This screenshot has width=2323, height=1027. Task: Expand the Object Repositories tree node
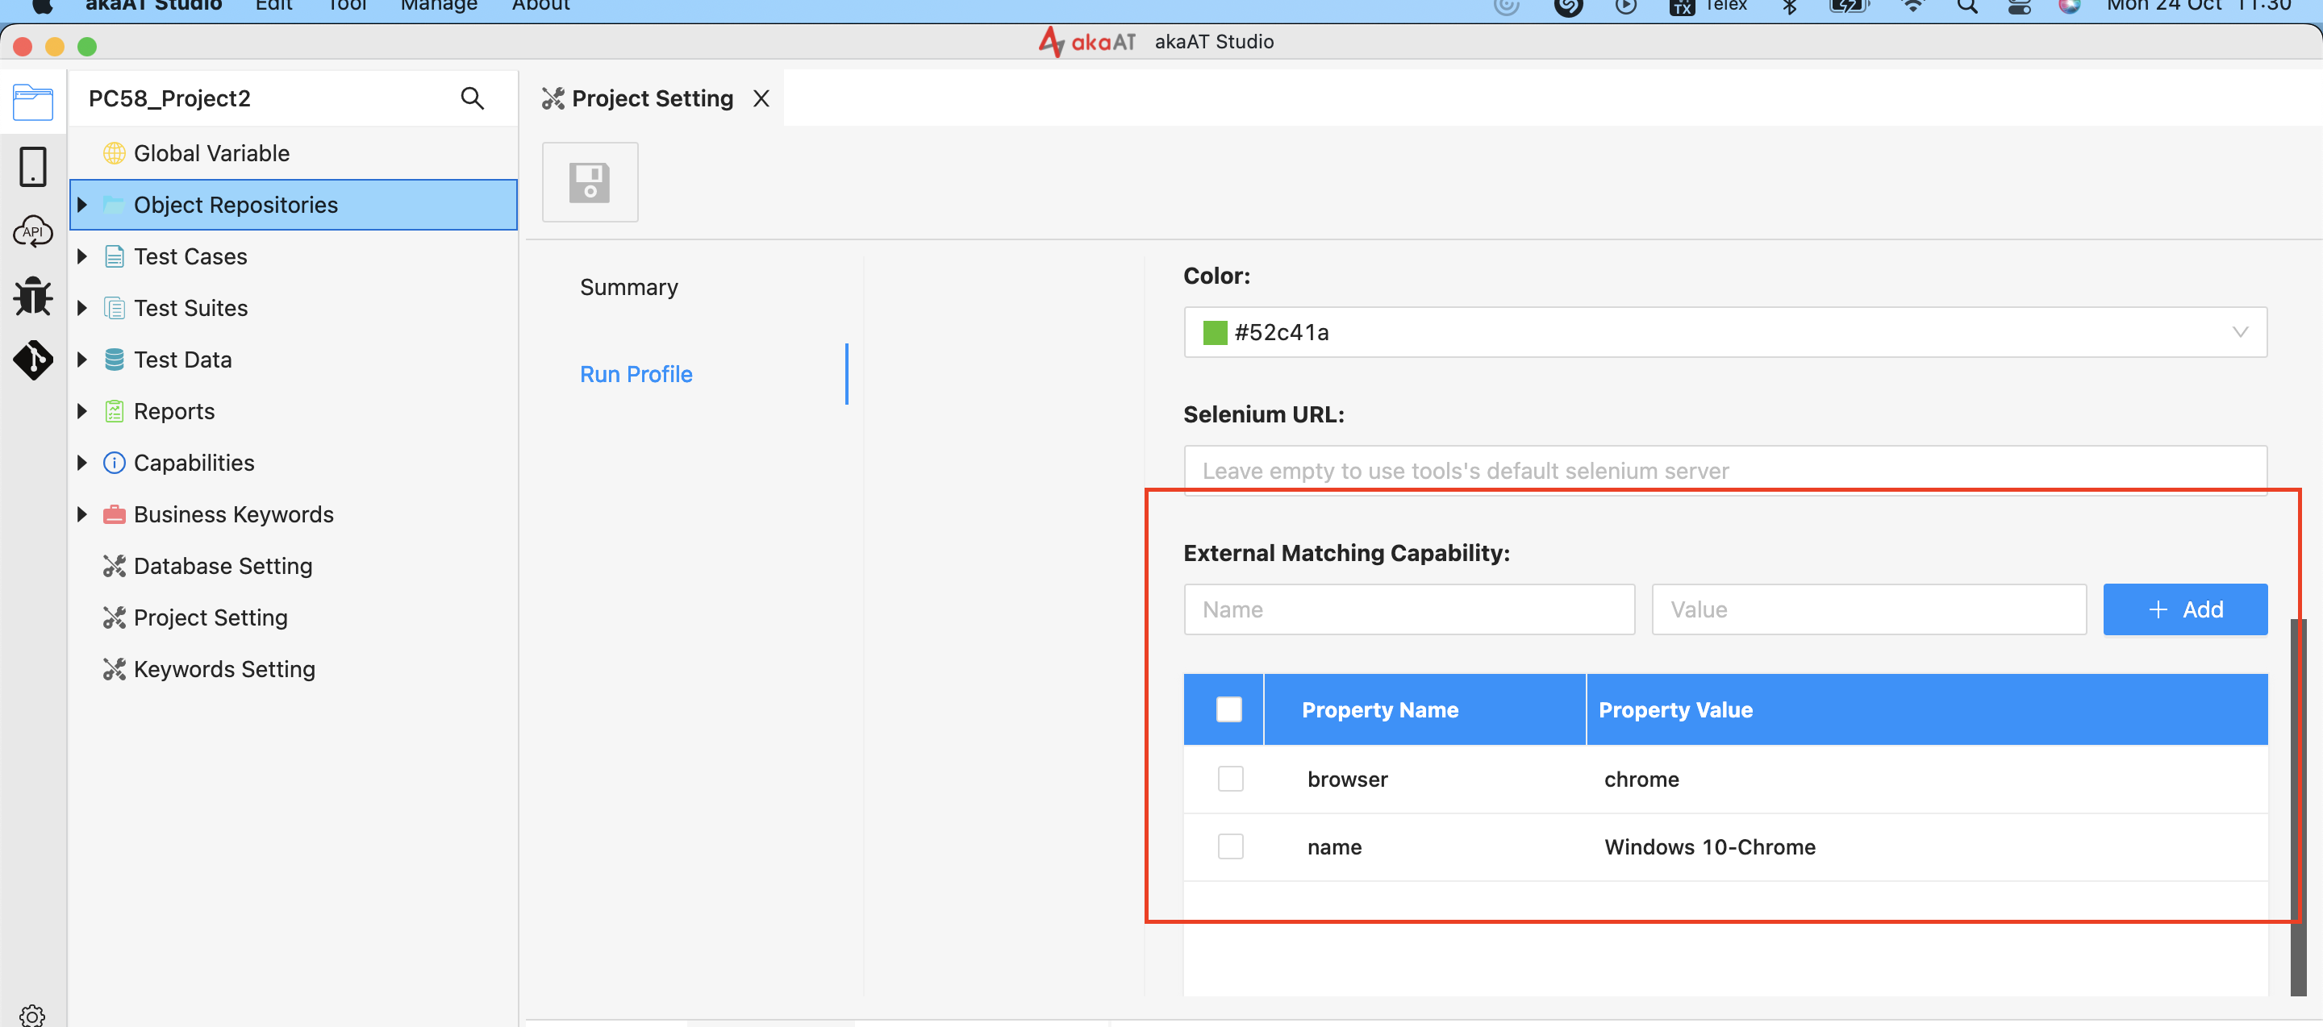pos(82,206)
